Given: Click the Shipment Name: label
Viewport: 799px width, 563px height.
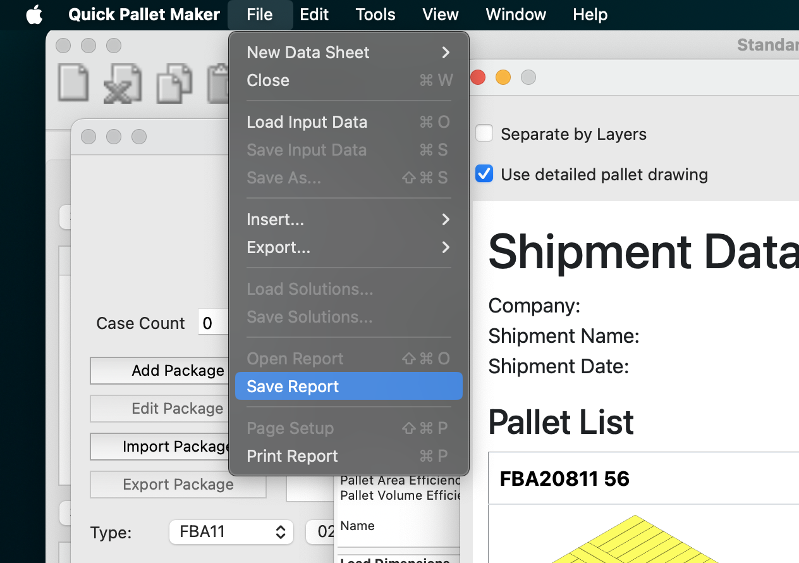Looking at the screenshot, I should [x=564, y=336].
